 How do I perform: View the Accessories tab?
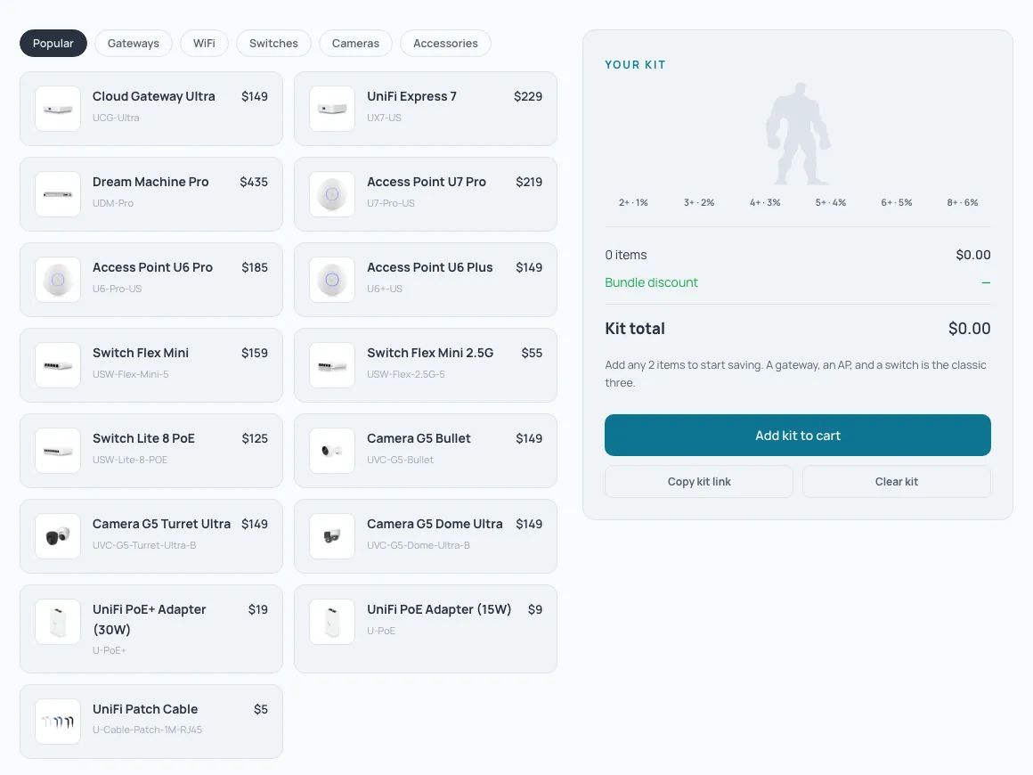coord(445,44)
